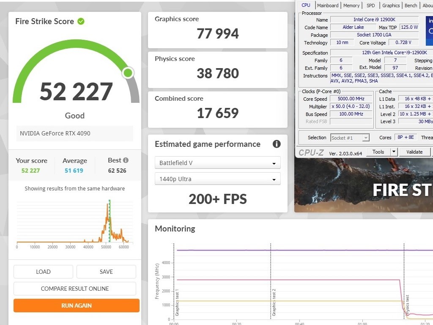This screenshot has width=433, height=325.
Task: Click the Monitoring section heading
Action: point(175,229)
